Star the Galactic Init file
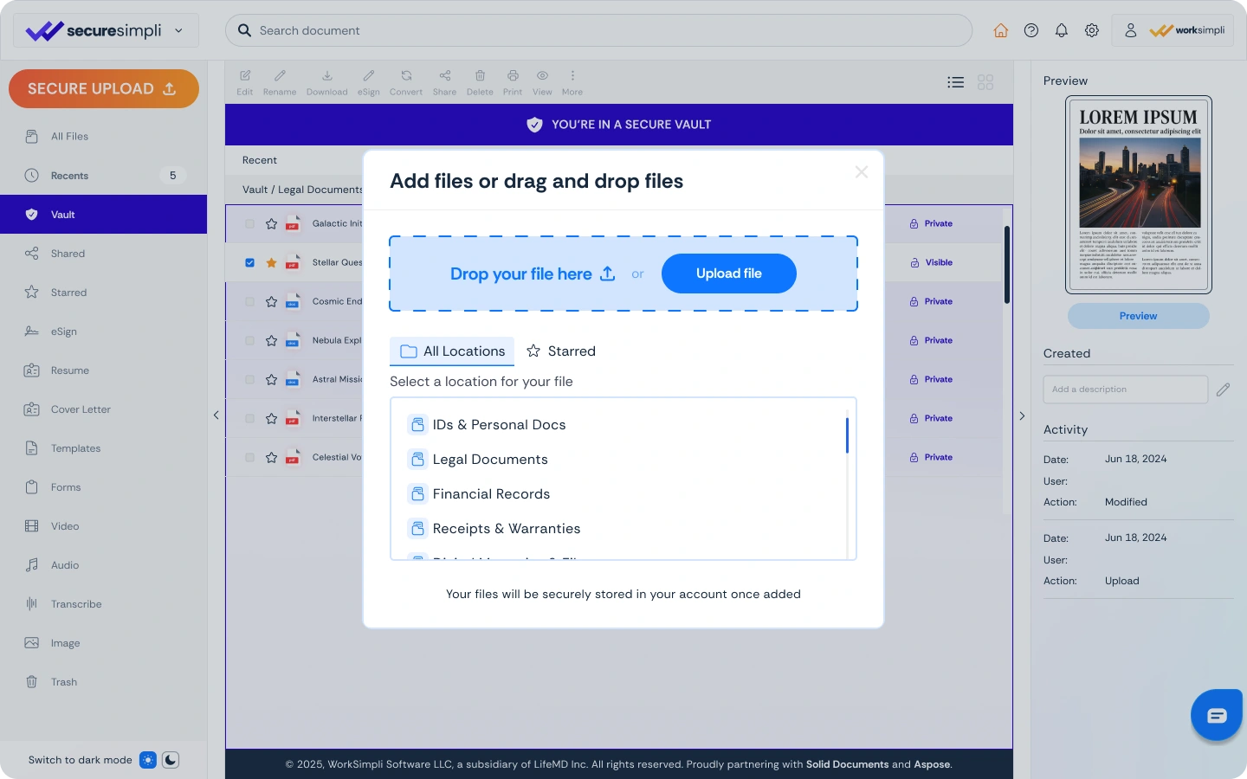Image resolution: width=1247 pixels, height=779 pixels. [271, 223]
